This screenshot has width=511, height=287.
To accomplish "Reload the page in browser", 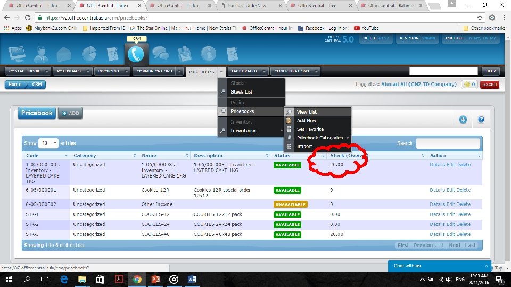I will click(x=28, y=18).
